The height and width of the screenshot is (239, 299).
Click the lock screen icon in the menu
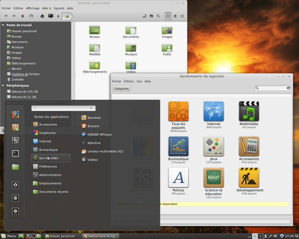(15, 185)
